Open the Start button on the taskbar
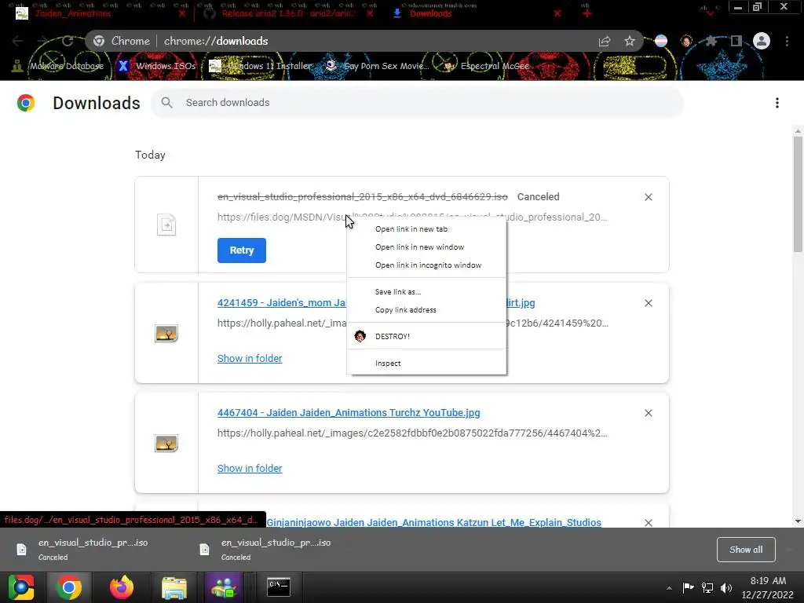This screenshot has height=603, width=804. [21, 587]
